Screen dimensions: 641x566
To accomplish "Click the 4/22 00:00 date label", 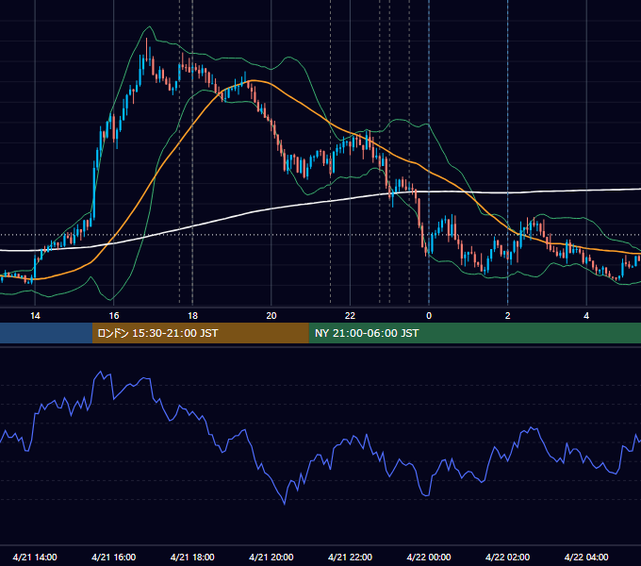I will (x=429, y=557).
